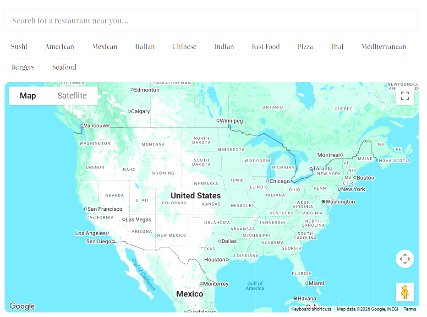Image resolution: width=427 pixels, height=317 pixels.
Task: Click the New York city label
Action: [x=353, y=189]
